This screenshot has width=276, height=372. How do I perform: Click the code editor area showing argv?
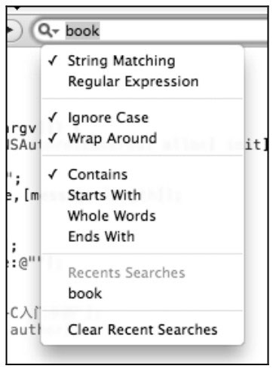22,129
